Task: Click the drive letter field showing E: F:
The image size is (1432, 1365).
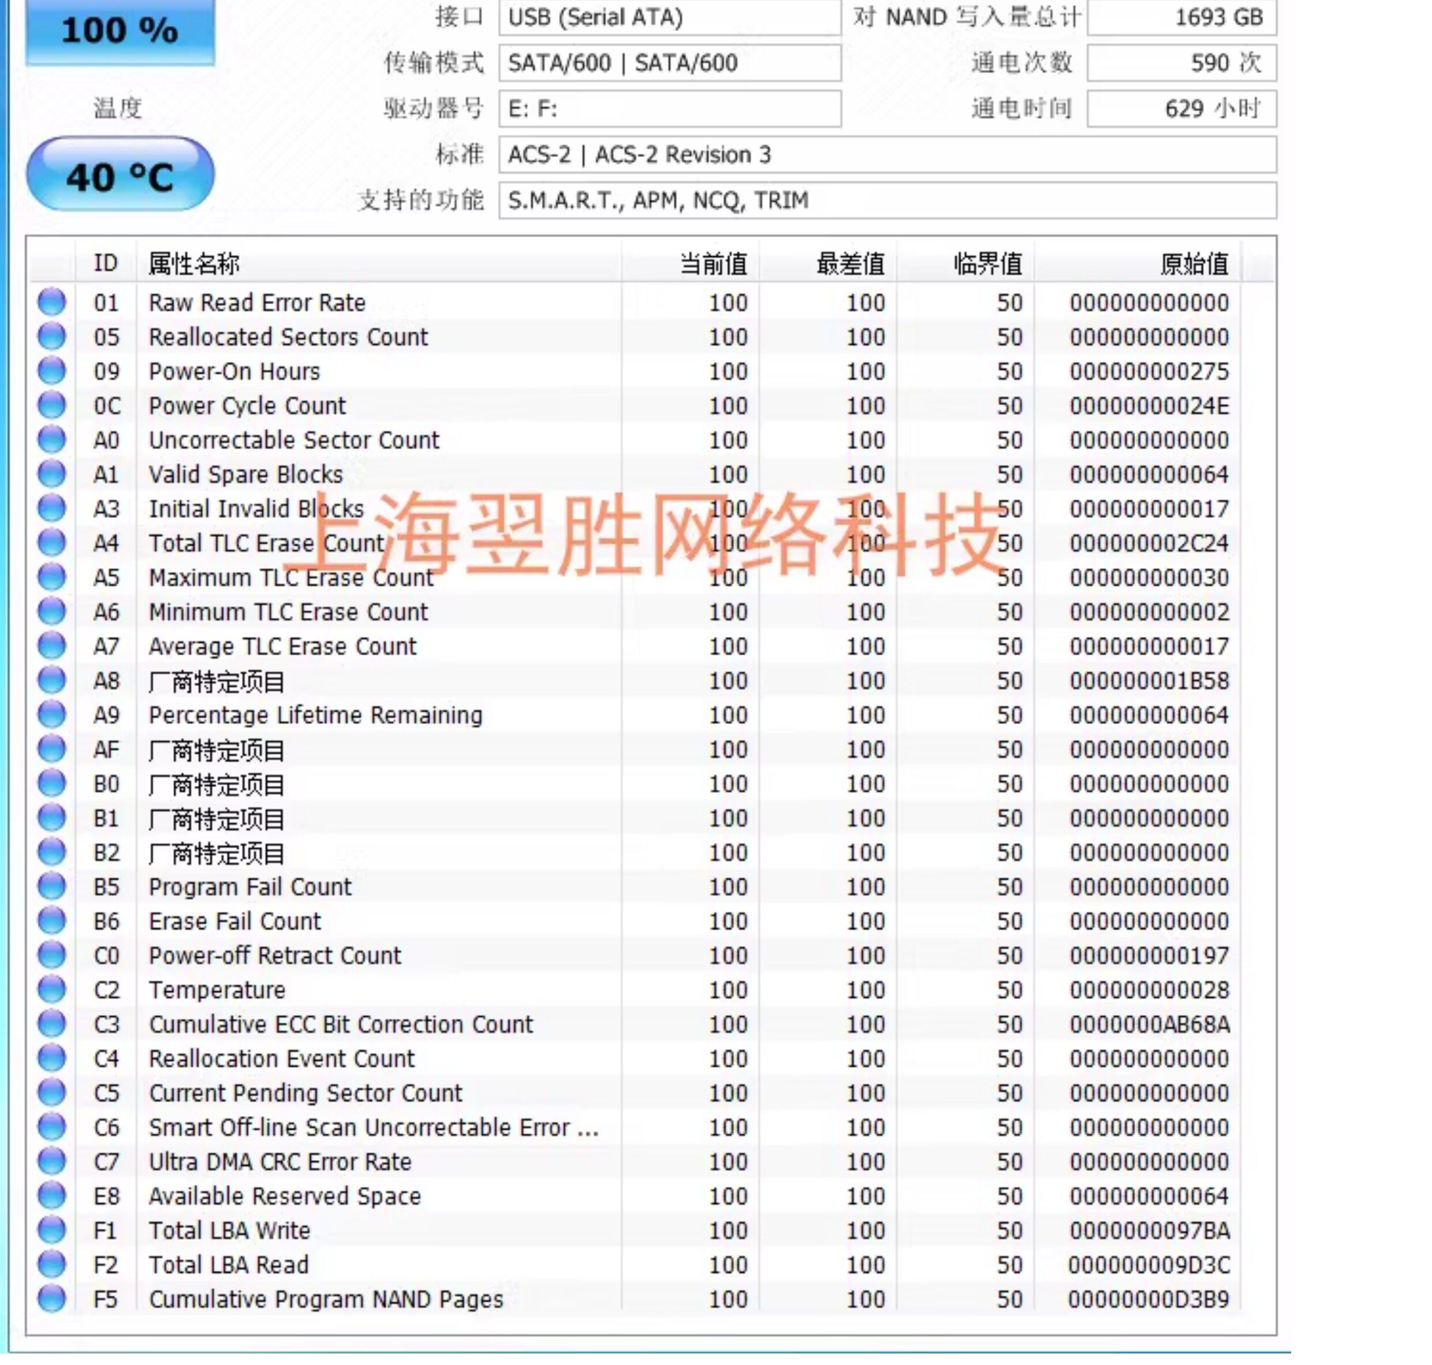Action: (x=669, y=109)
